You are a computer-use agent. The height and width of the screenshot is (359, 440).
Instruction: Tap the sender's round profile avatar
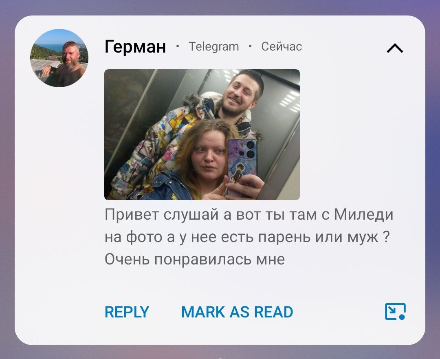pos(59,58)
